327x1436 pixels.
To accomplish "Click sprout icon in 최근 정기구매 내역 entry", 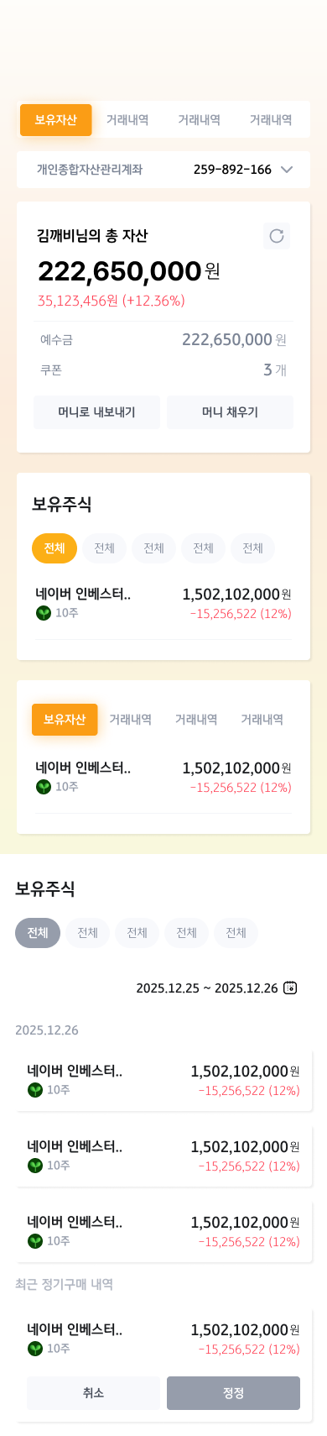I will click(35, 1349).
